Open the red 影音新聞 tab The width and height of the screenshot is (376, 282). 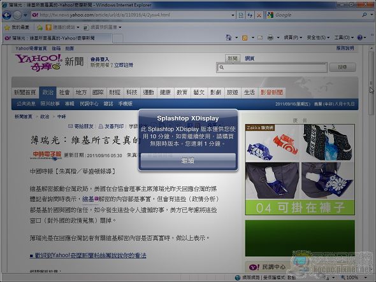coord(271,92)
